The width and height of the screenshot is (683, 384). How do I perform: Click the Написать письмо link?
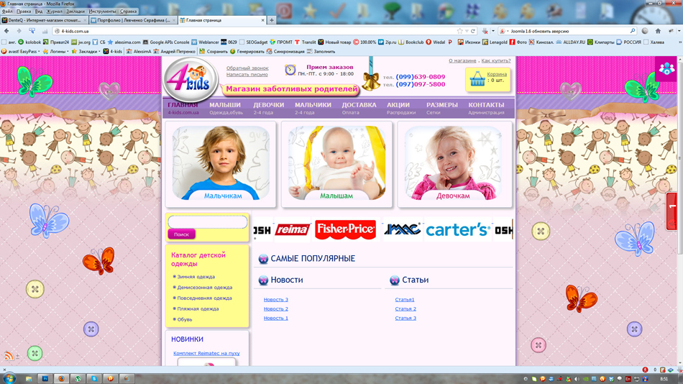247,75
